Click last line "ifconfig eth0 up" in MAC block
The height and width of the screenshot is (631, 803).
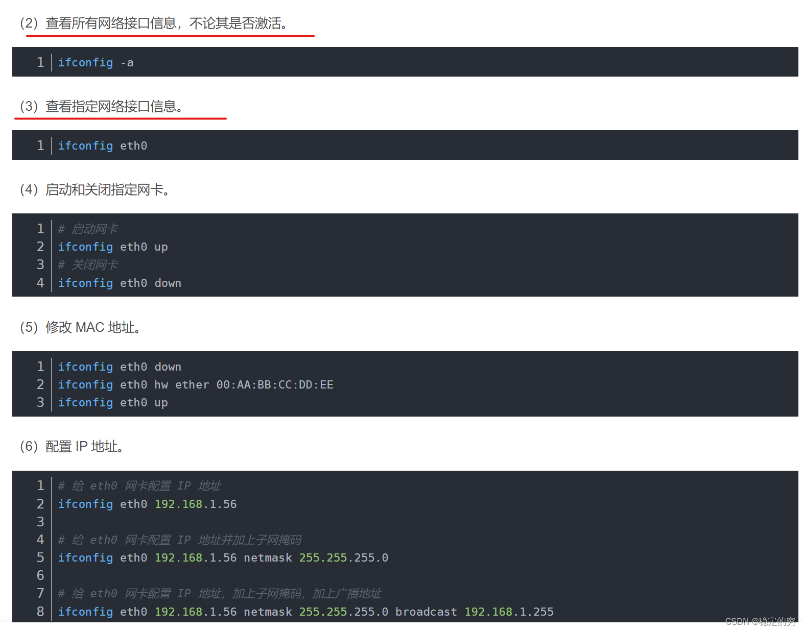click(113, 402)
